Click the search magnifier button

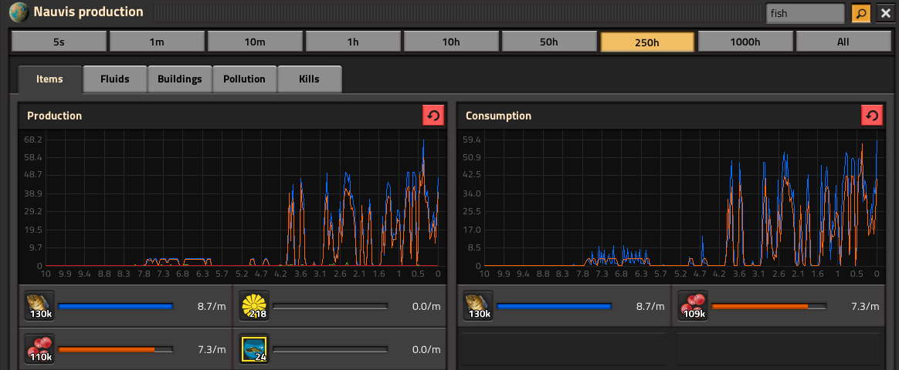point(860,12)
